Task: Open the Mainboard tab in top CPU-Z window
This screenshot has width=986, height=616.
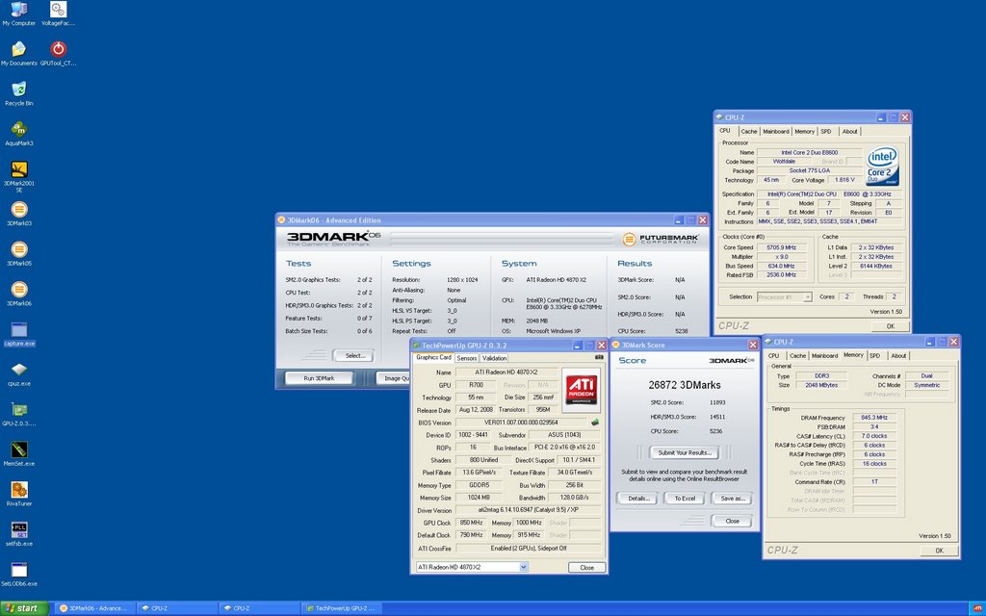Action: pos(775,131)
